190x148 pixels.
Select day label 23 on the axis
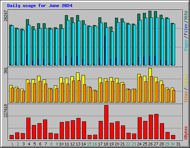(x=134, y=144)
